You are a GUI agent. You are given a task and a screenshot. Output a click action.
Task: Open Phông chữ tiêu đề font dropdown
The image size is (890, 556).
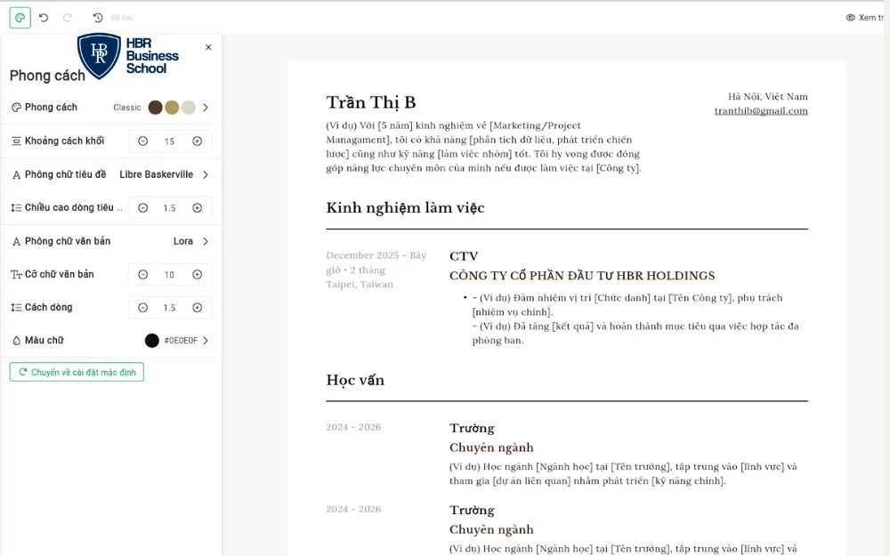tap(206, 174)
